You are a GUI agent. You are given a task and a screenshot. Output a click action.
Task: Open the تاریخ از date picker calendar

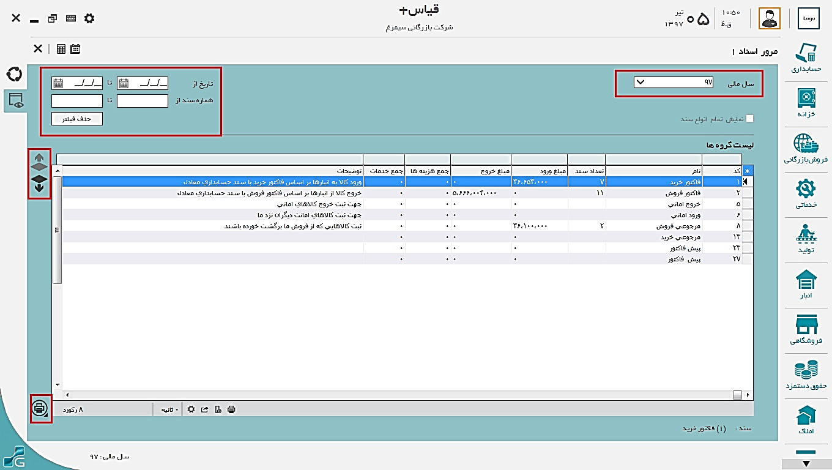(123, 83)
